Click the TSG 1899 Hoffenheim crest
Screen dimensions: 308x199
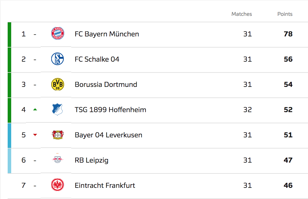(x=57, y=109)
